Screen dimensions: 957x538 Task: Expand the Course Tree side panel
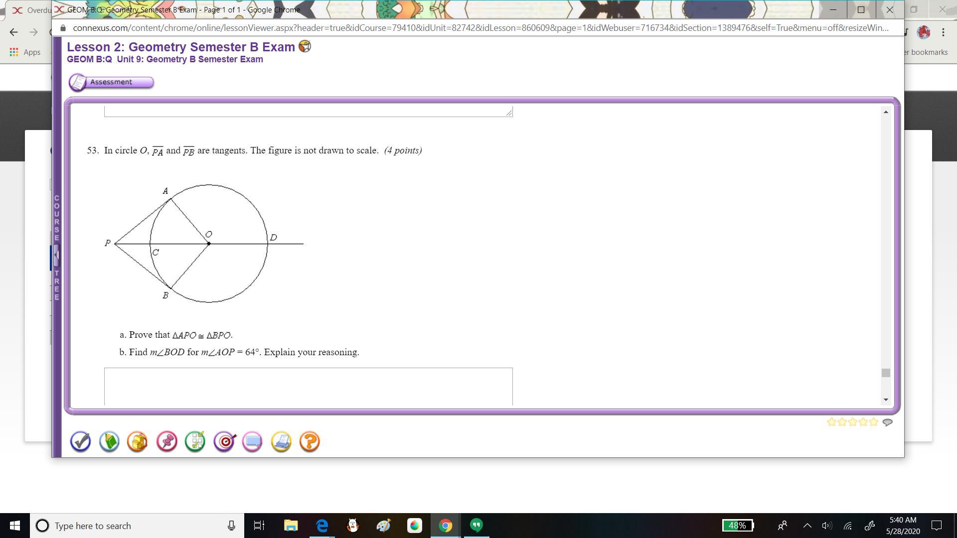56,255
